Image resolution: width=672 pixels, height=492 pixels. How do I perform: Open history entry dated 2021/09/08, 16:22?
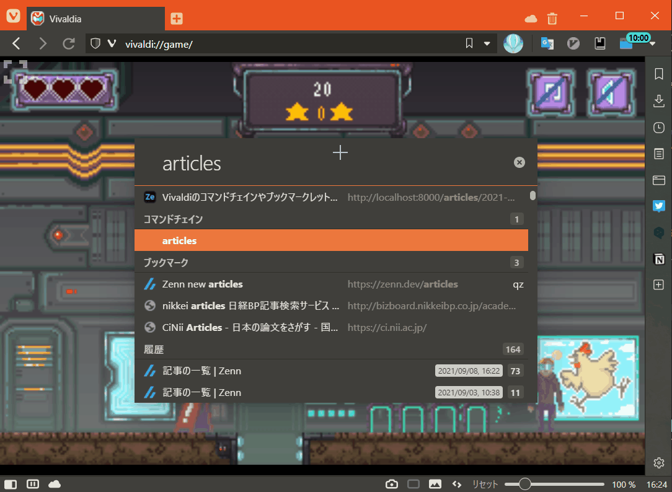coord(331,371)
